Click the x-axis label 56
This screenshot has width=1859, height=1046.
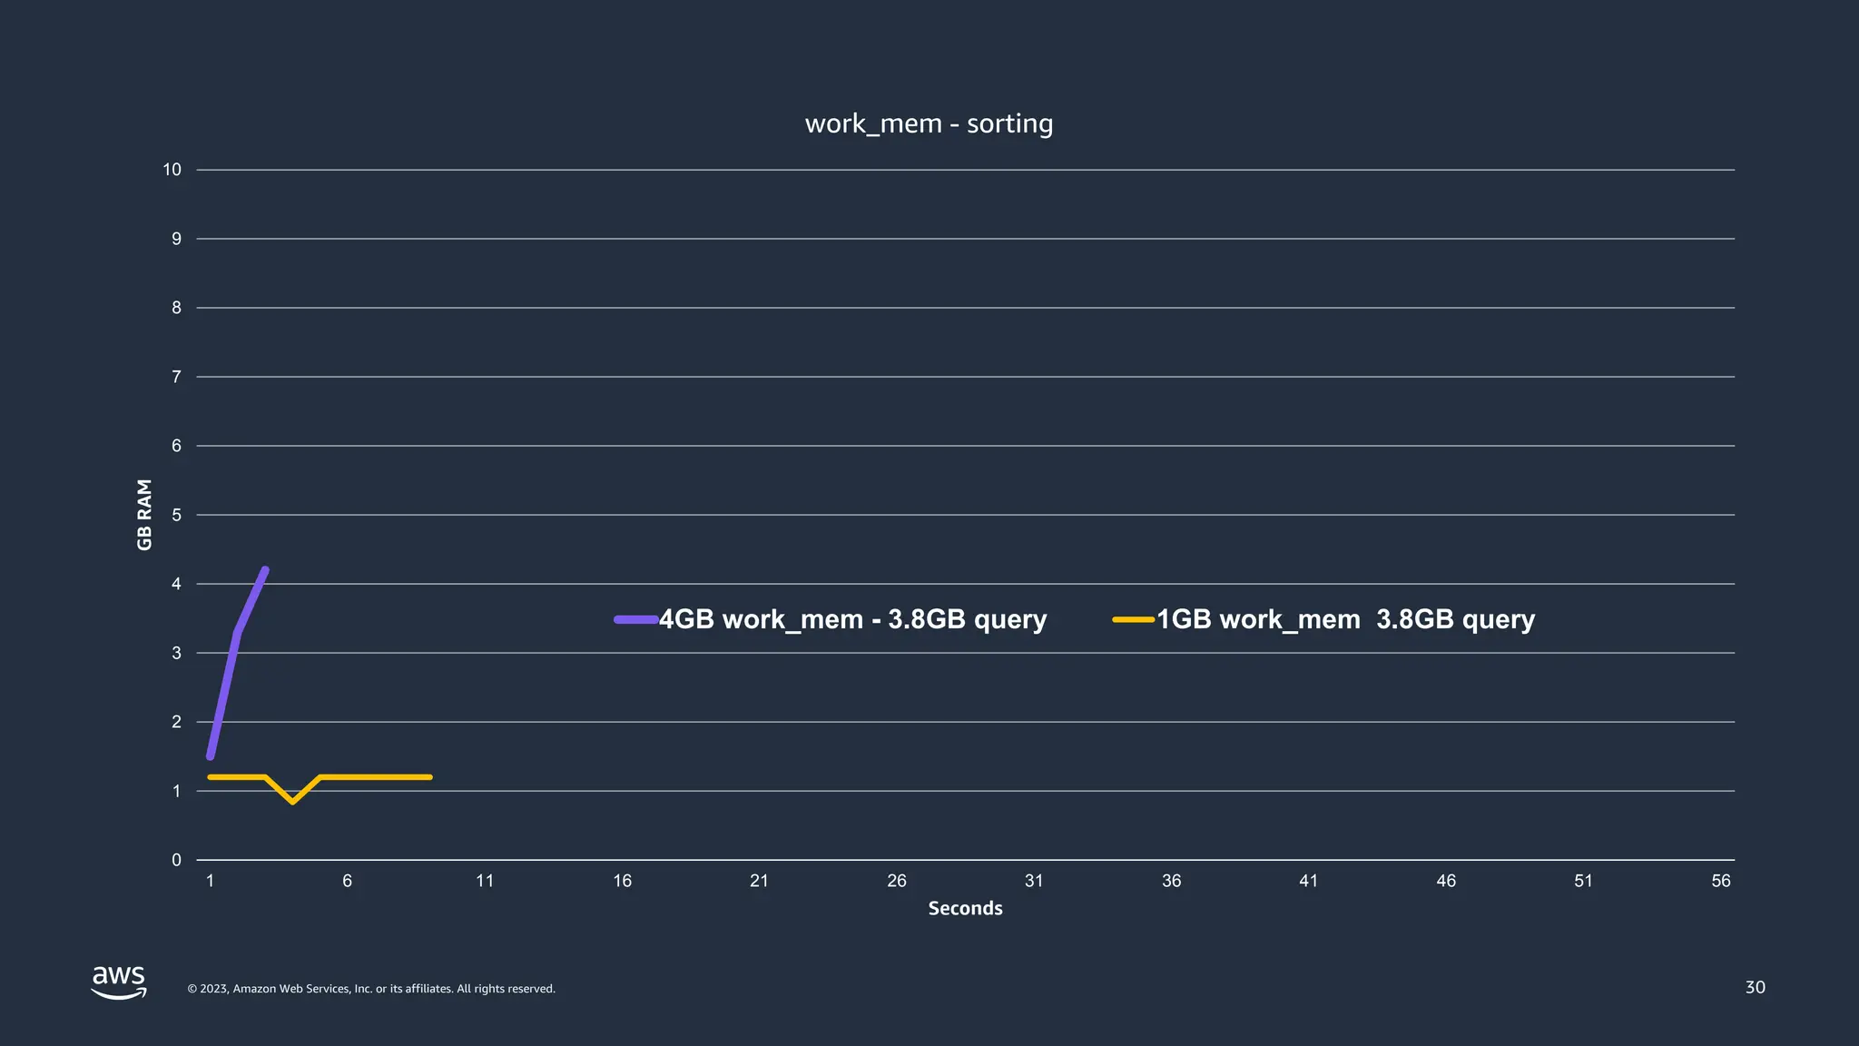[1720, 881]
